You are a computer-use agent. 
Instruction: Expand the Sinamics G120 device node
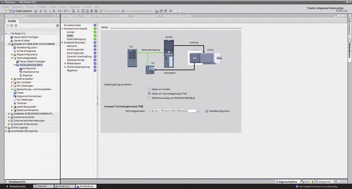tap(9, 114)
